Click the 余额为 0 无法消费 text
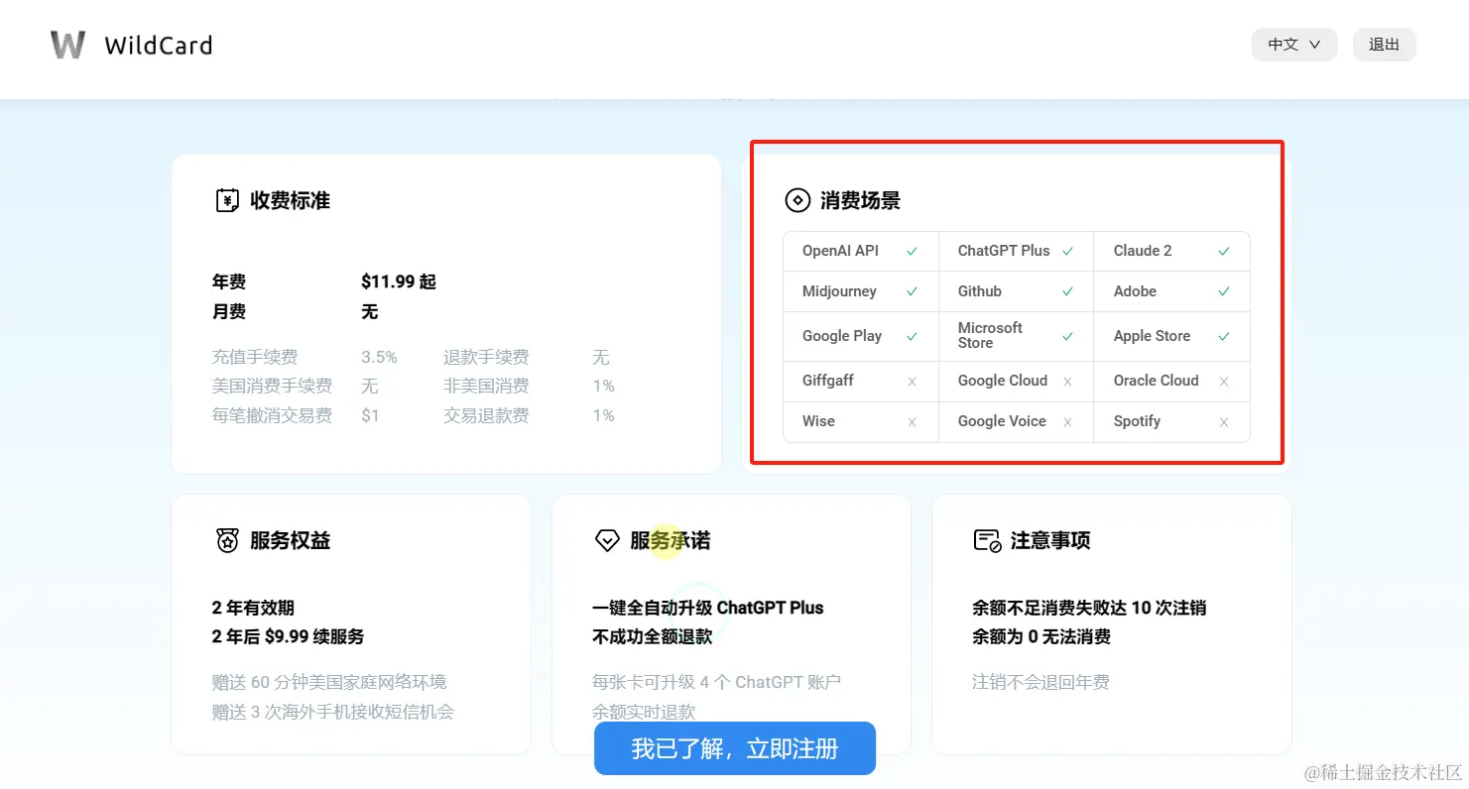The image size is (1469, 789). pyautogui.click(x=1041, y=637)
